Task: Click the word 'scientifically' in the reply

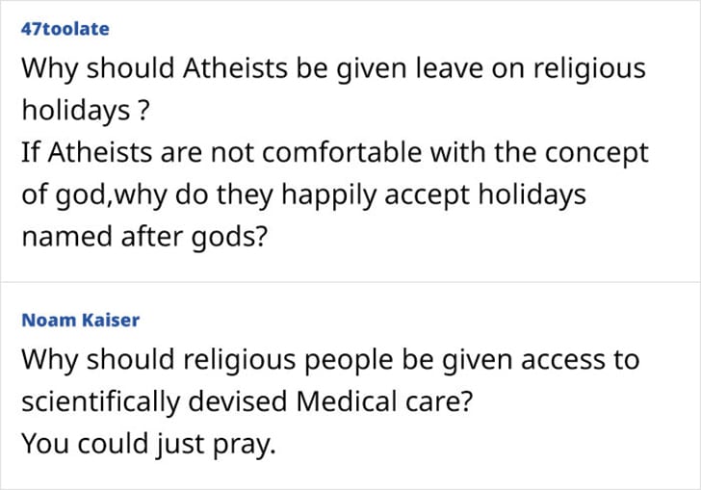Action: (100, 402)
